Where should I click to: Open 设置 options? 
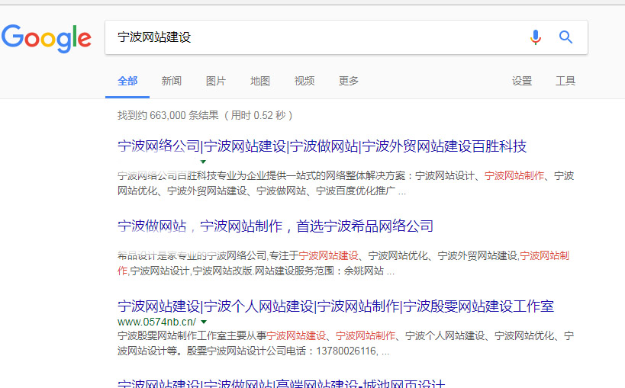[x=522, y=81]
